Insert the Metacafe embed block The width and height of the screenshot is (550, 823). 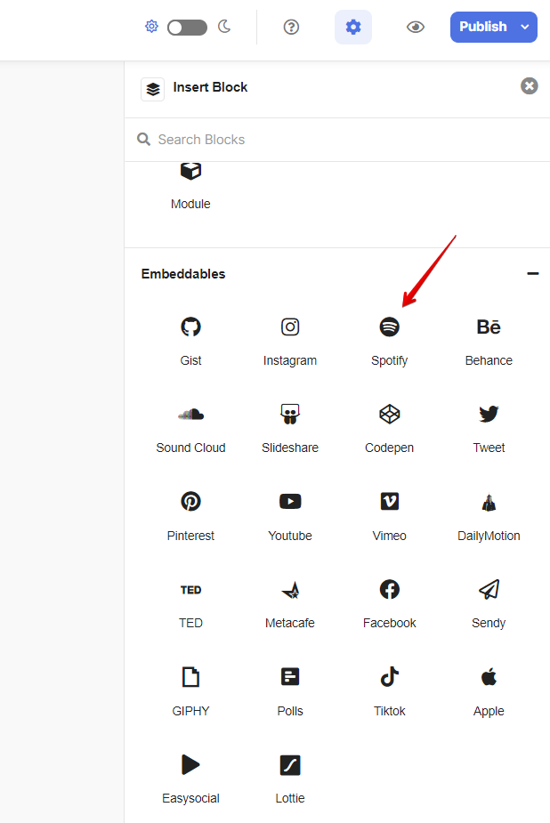tap(290, 604)
